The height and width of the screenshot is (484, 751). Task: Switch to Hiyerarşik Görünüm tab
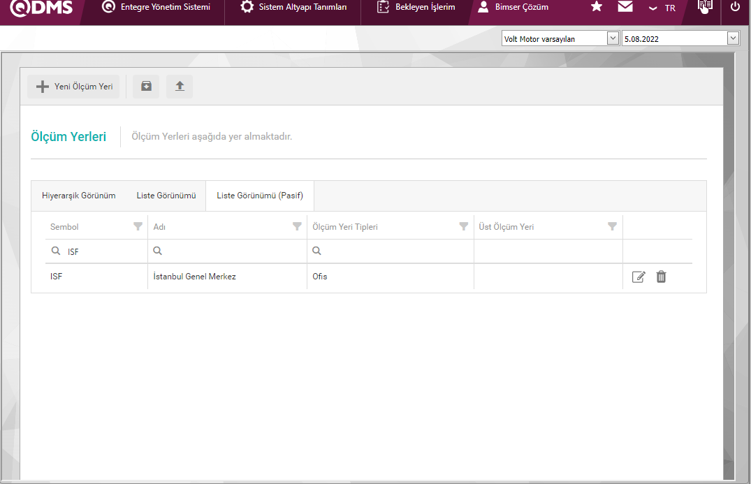(x=79, y=196)
